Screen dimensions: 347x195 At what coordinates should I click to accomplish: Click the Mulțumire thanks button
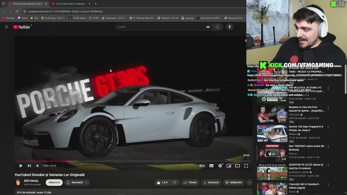pos(233,183)
